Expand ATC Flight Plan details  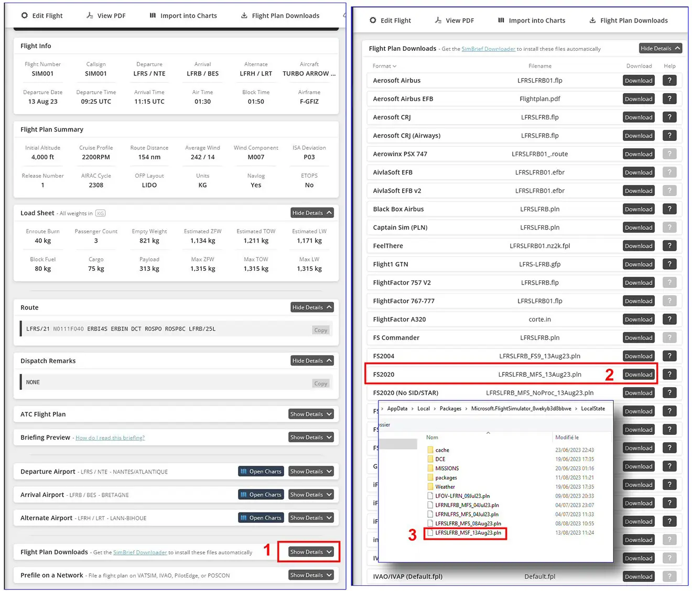point(311,414)
